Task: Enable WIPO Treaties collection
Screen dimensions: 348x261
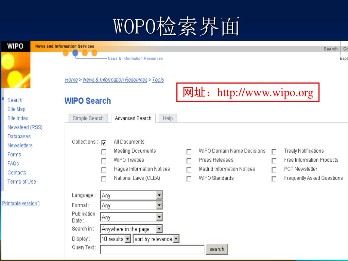Action: coord(104,161)
